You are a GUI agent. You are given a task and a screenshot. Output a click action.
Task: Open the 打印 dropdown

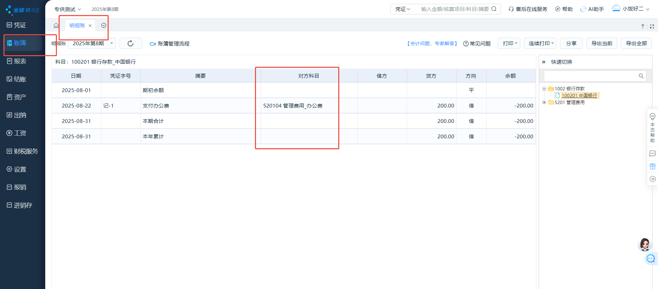pyautogui.click(x=509, y=43)
